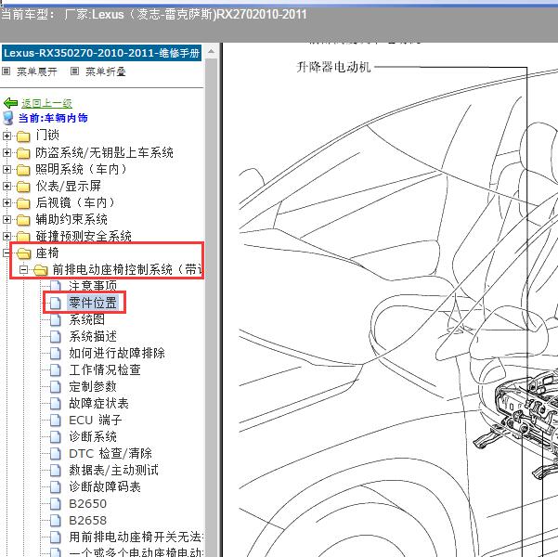Viewport: 558px width, 557px height.
Task: Open the 定制参数 page
Action: click(93, 386)
